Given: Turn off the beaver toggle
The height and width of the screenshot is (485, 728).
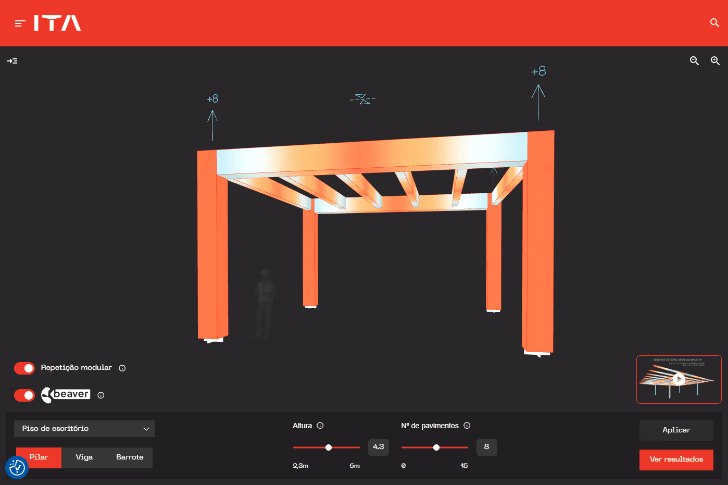Looking at the screenshot, I should click(x=24, y=395).
